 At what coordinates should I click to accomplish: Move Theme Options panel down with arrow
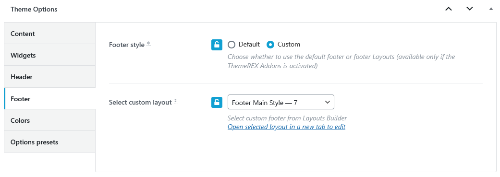470,9
